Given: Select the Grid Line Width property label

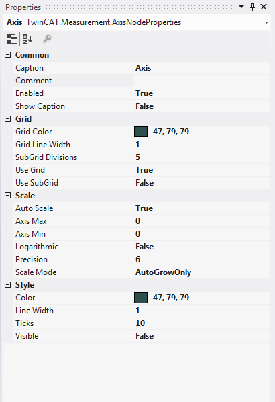Looking at the screenshot, I should coord(43,145).
